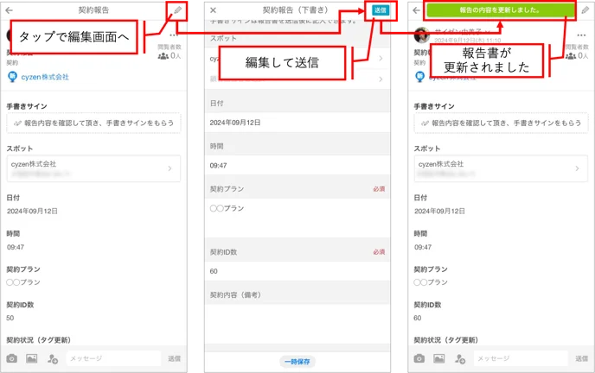Select the 契約ID数 value 60 field in draft
This screenshot has height=373, width=595.
(297, 271)
